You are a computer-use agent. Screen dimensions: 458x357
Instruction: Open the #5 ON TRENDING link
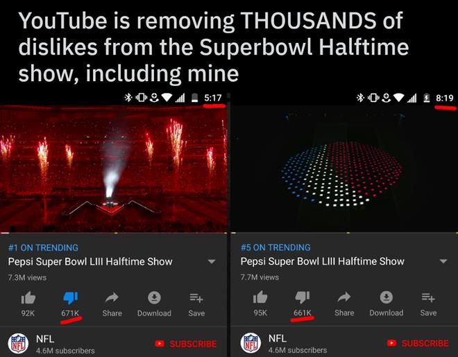(275, 247)
